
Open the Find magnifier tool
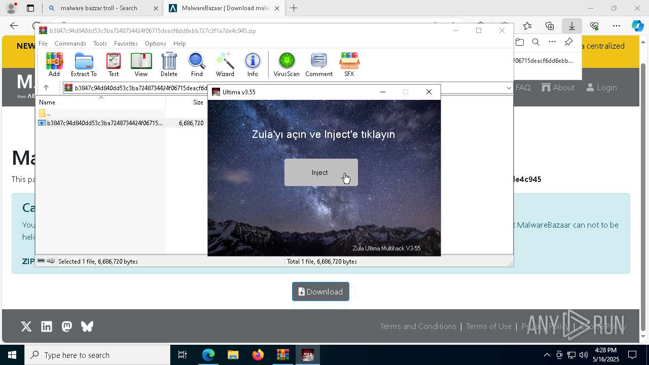[197, 64]
